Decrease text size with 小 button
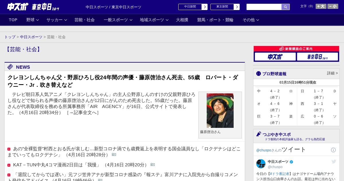The image size is (344, 181). (333, 6)
